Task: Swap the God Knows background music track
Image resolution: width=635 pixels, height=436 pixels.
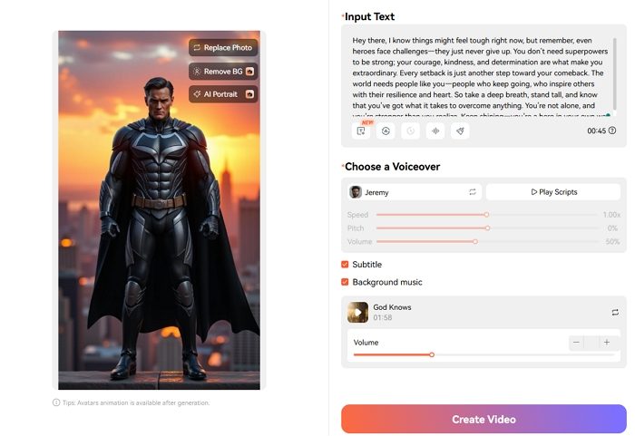Action: 615,312
